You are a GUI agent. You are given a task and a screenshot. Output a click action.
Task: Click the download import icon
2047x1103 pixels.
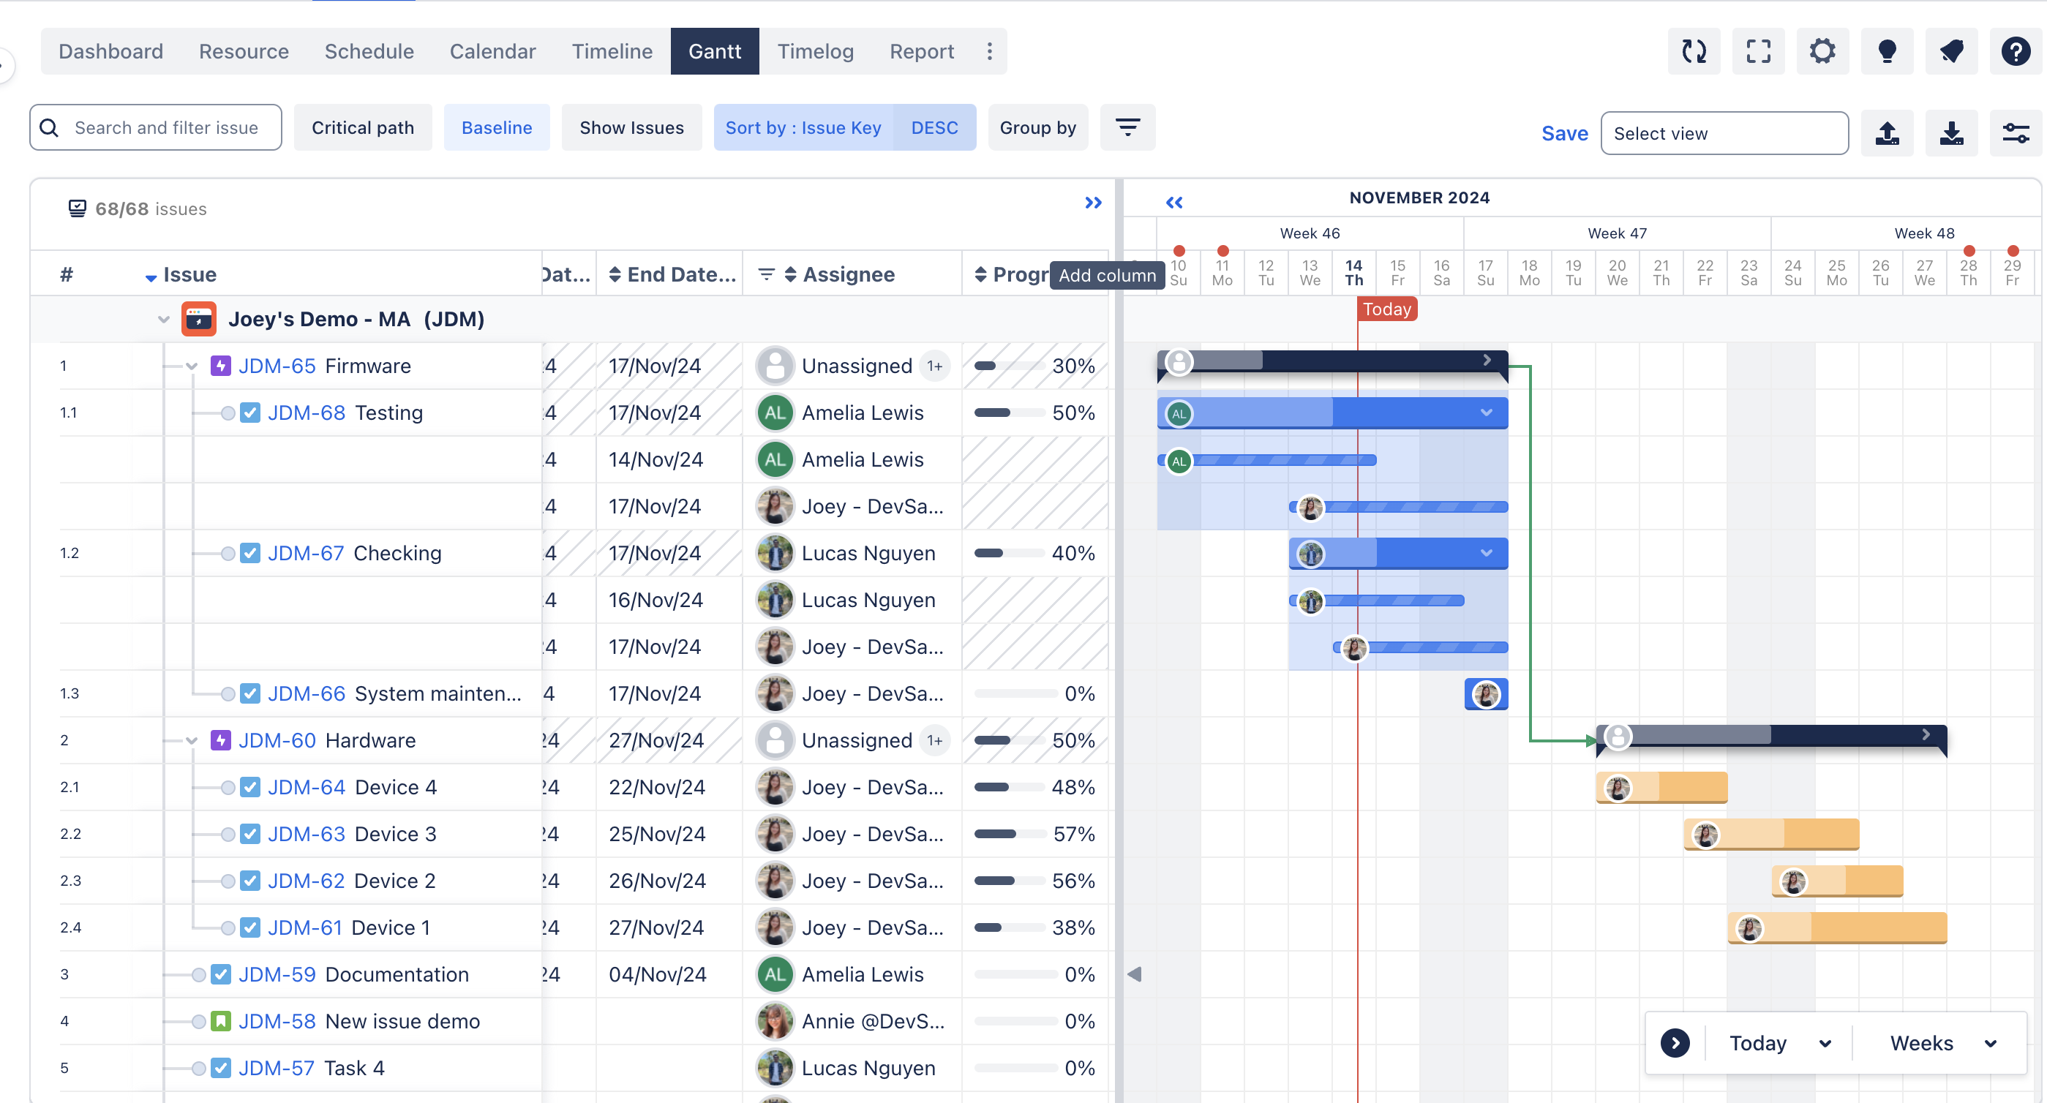point(1951,132)
